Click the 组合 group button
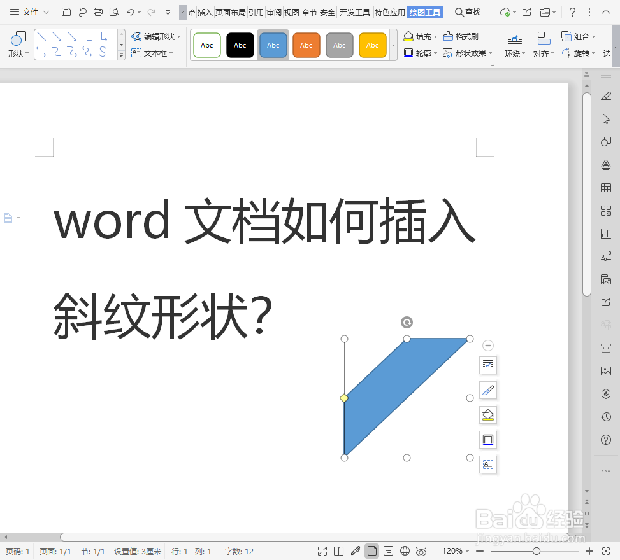Screen dimensions: 620x560 pos(578,36)
